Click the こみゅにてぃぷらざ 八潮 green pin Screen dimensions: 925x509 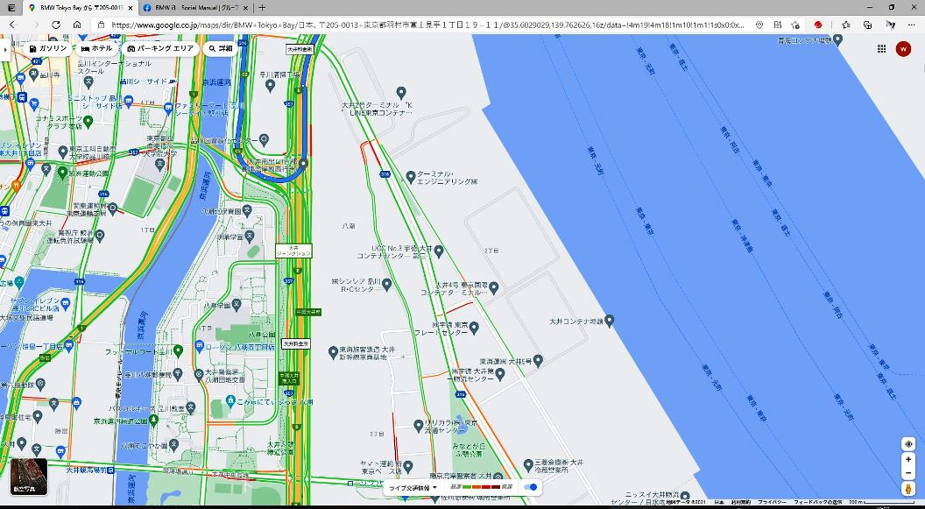230,401
